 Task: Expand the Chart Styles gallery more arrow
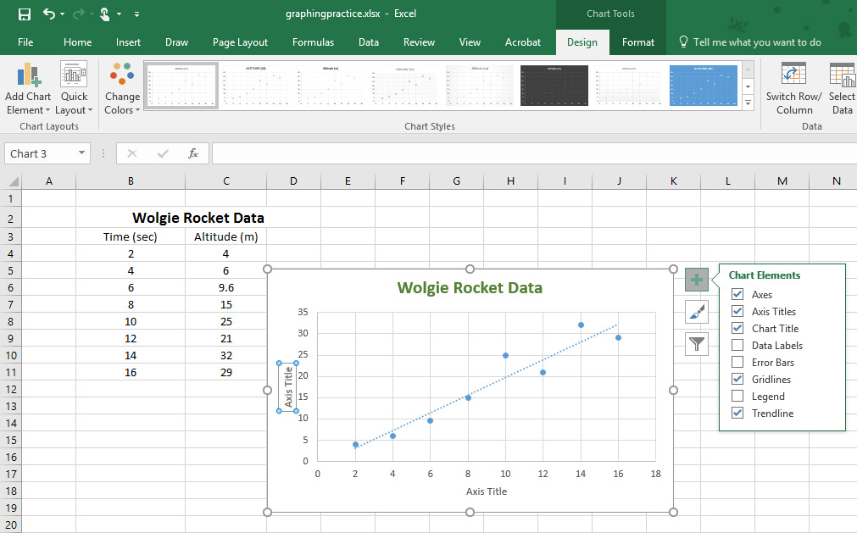pos(748,103)
